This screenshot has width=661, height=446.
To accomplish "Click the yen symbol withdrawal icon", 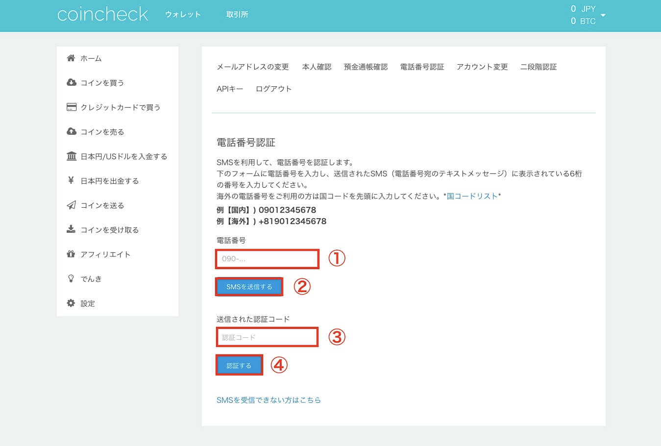I will tap(71, 180).
